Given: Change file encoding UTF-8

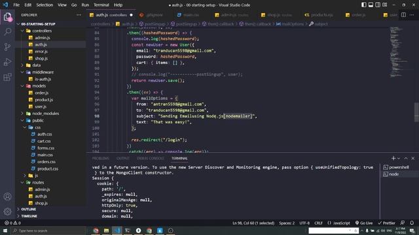Looking at the screenshot, I should [x=304, y=223].
